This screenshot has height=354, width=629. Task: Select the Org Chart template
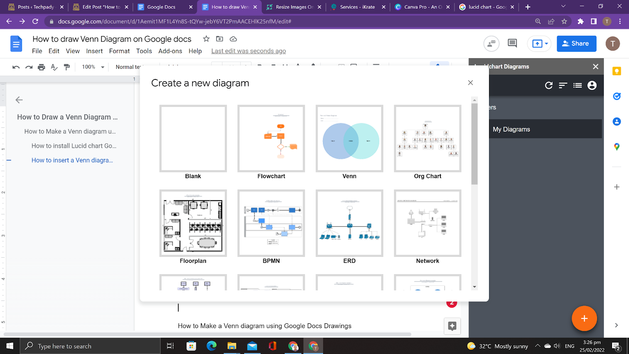point(428,138)
